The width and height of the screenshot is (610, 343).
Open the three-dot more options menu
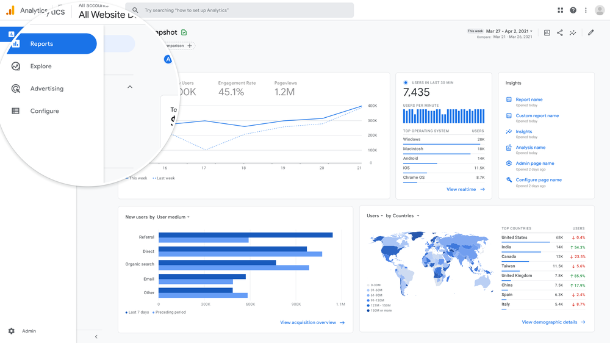tap(586, 10)
